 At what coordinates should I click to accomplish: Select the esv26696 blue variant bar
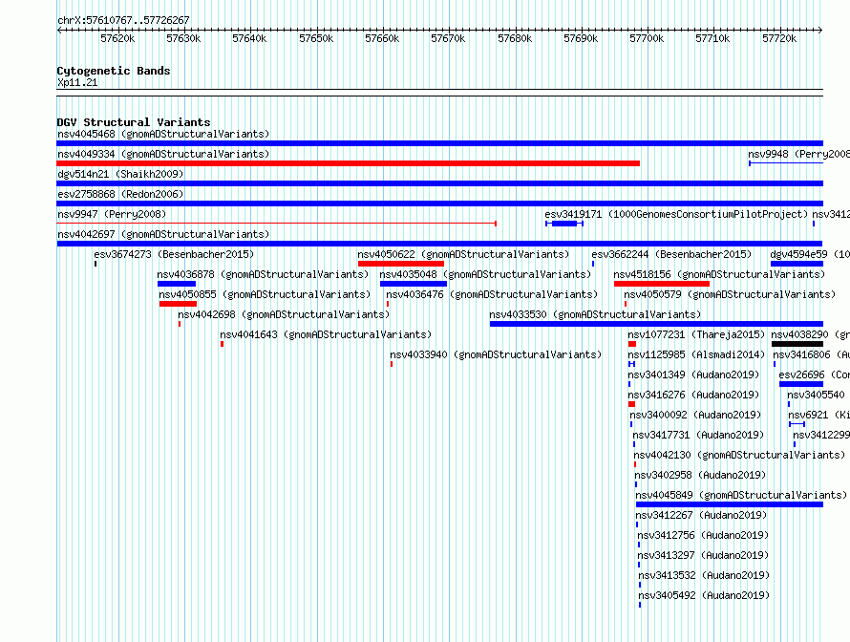[x=801, y=384]
